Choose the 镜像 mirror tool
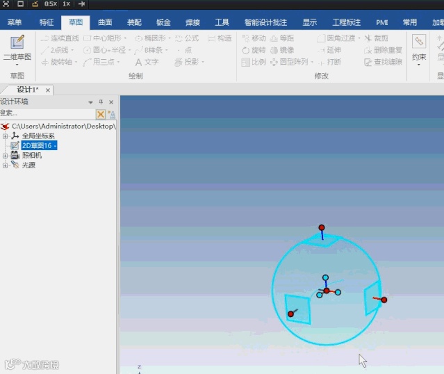Image resolution: width=444 pixels, height=374 pixels. coord(282,50)
